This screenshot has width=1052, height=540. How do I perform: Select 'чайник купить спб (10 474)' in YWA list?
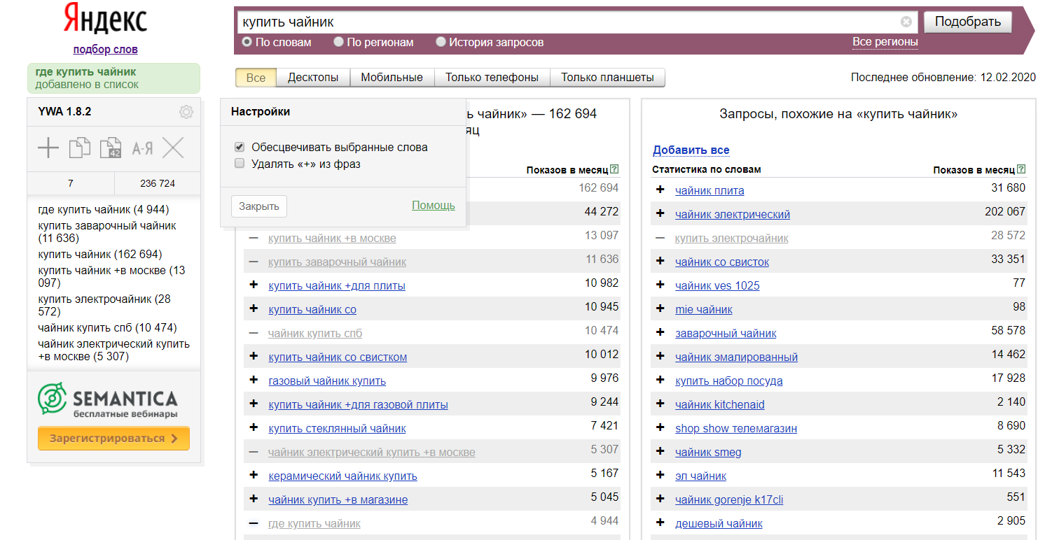pos(108,328)
